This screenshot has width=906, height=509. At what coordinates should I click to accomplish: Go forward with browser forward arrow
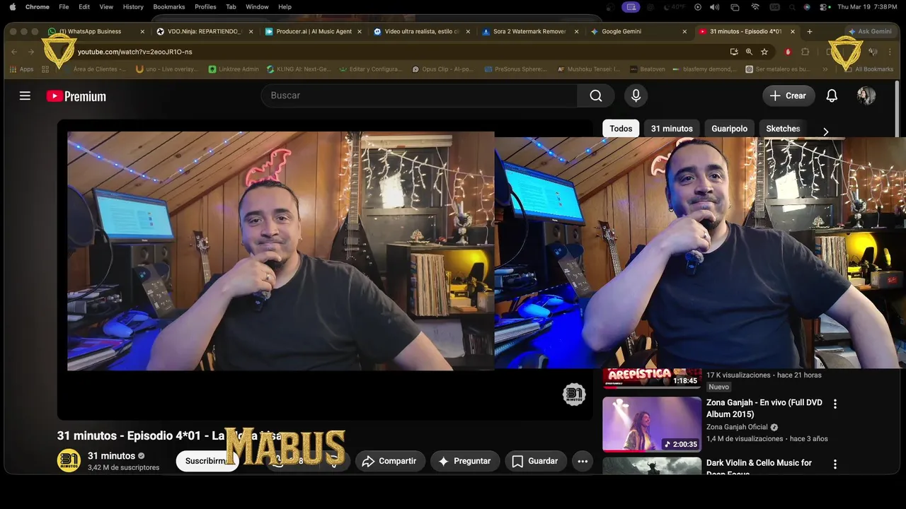tap(30, 52)
